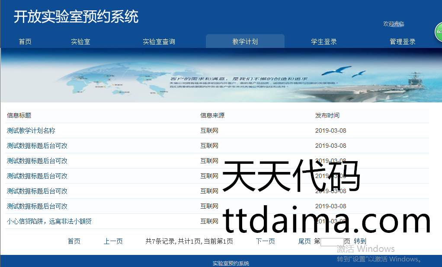Click the 首页 pagination link
The height and width of the screenshot is (267, 442).
tap(74, 241)
